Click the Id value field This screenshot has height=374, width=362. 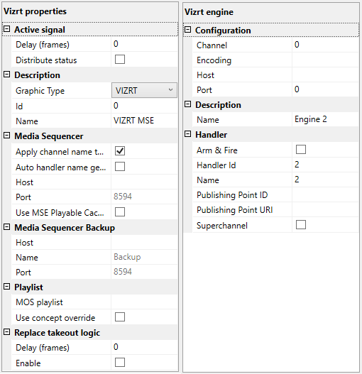pyautogui.click(x=144, y=106)
